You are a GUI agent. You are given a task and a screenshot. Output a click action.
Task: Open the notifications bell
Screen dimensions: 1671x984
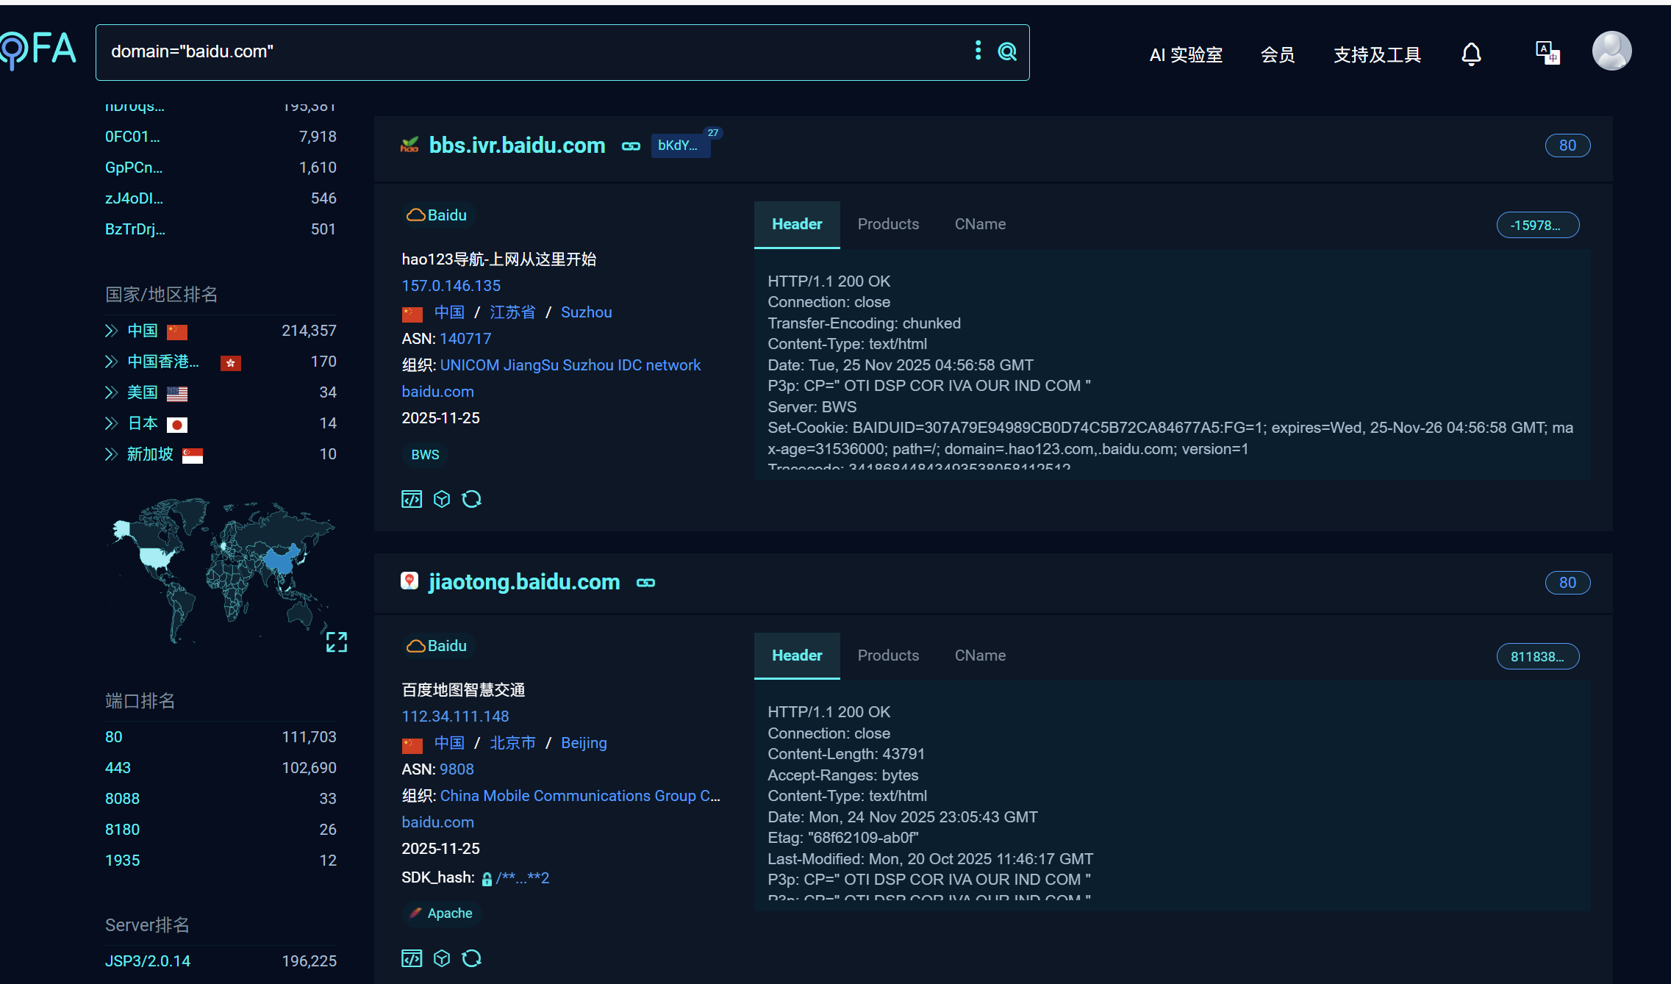click(1471, 54)
